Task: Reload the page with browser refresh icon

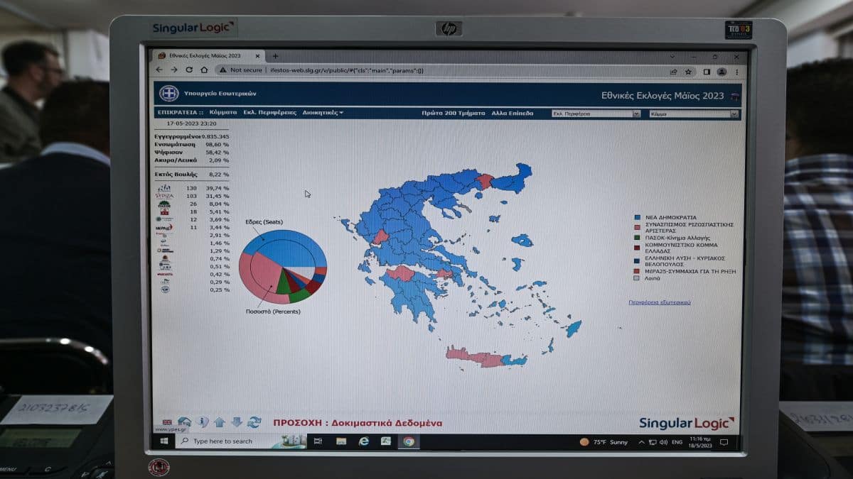Action: click(189, 70)
